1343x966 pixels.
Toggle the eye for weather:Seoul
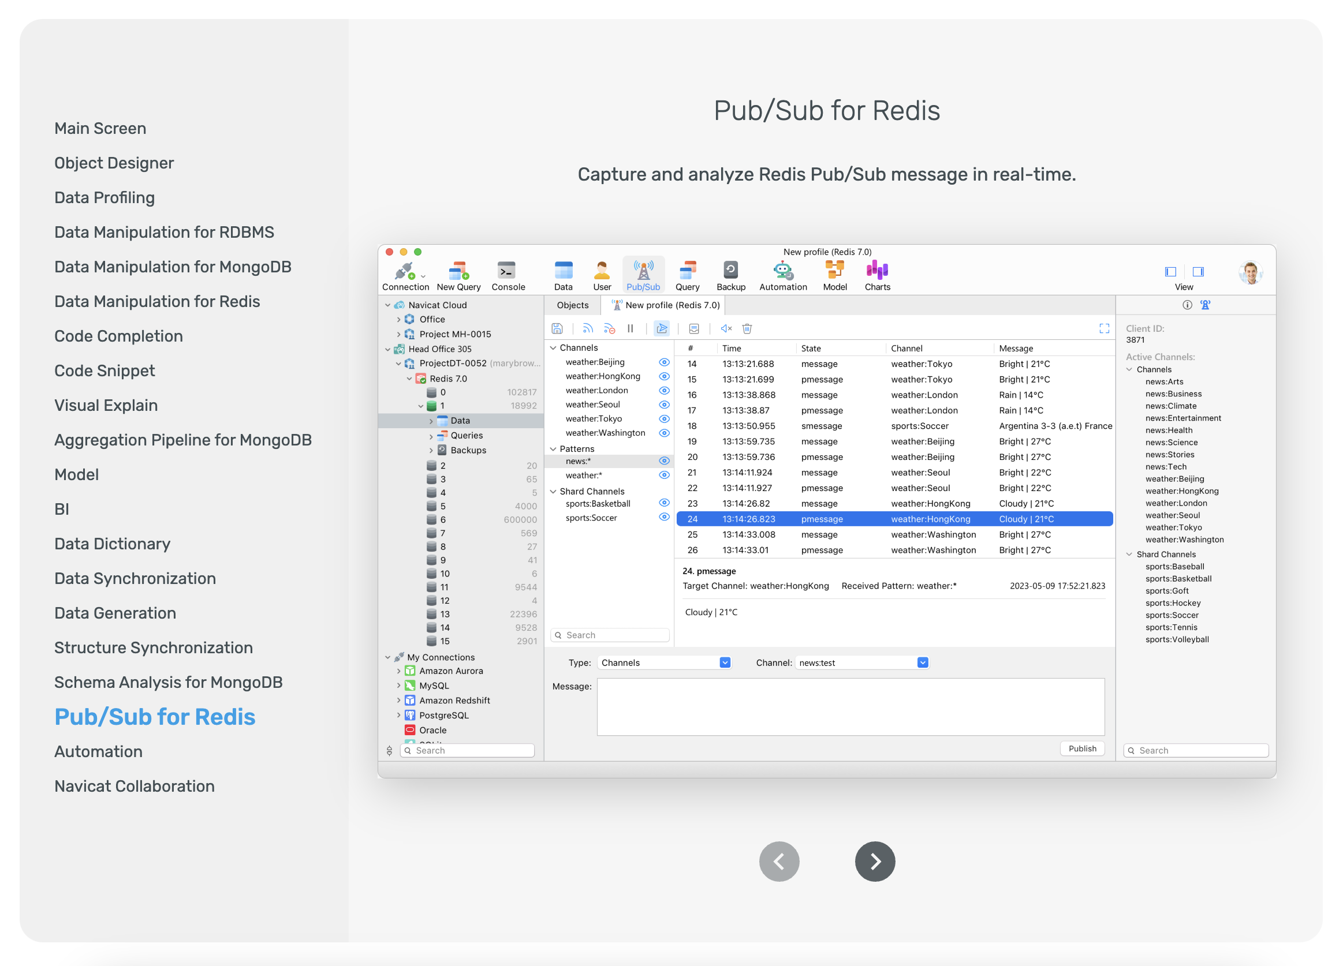pyautogui.click(x=665, y=405)
